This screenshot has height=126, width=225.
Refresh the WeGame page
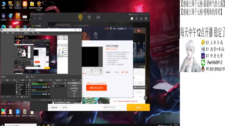(40, 18)
